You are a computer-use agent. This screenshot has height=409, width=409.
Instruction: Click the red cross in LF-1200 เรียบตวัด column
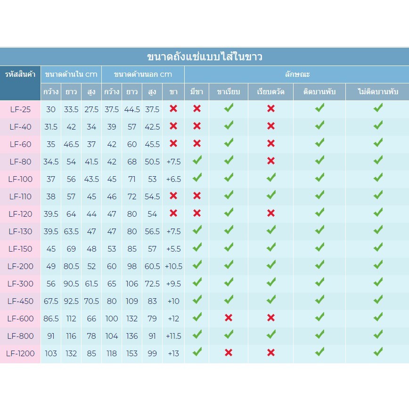click(x=271, y=353)
